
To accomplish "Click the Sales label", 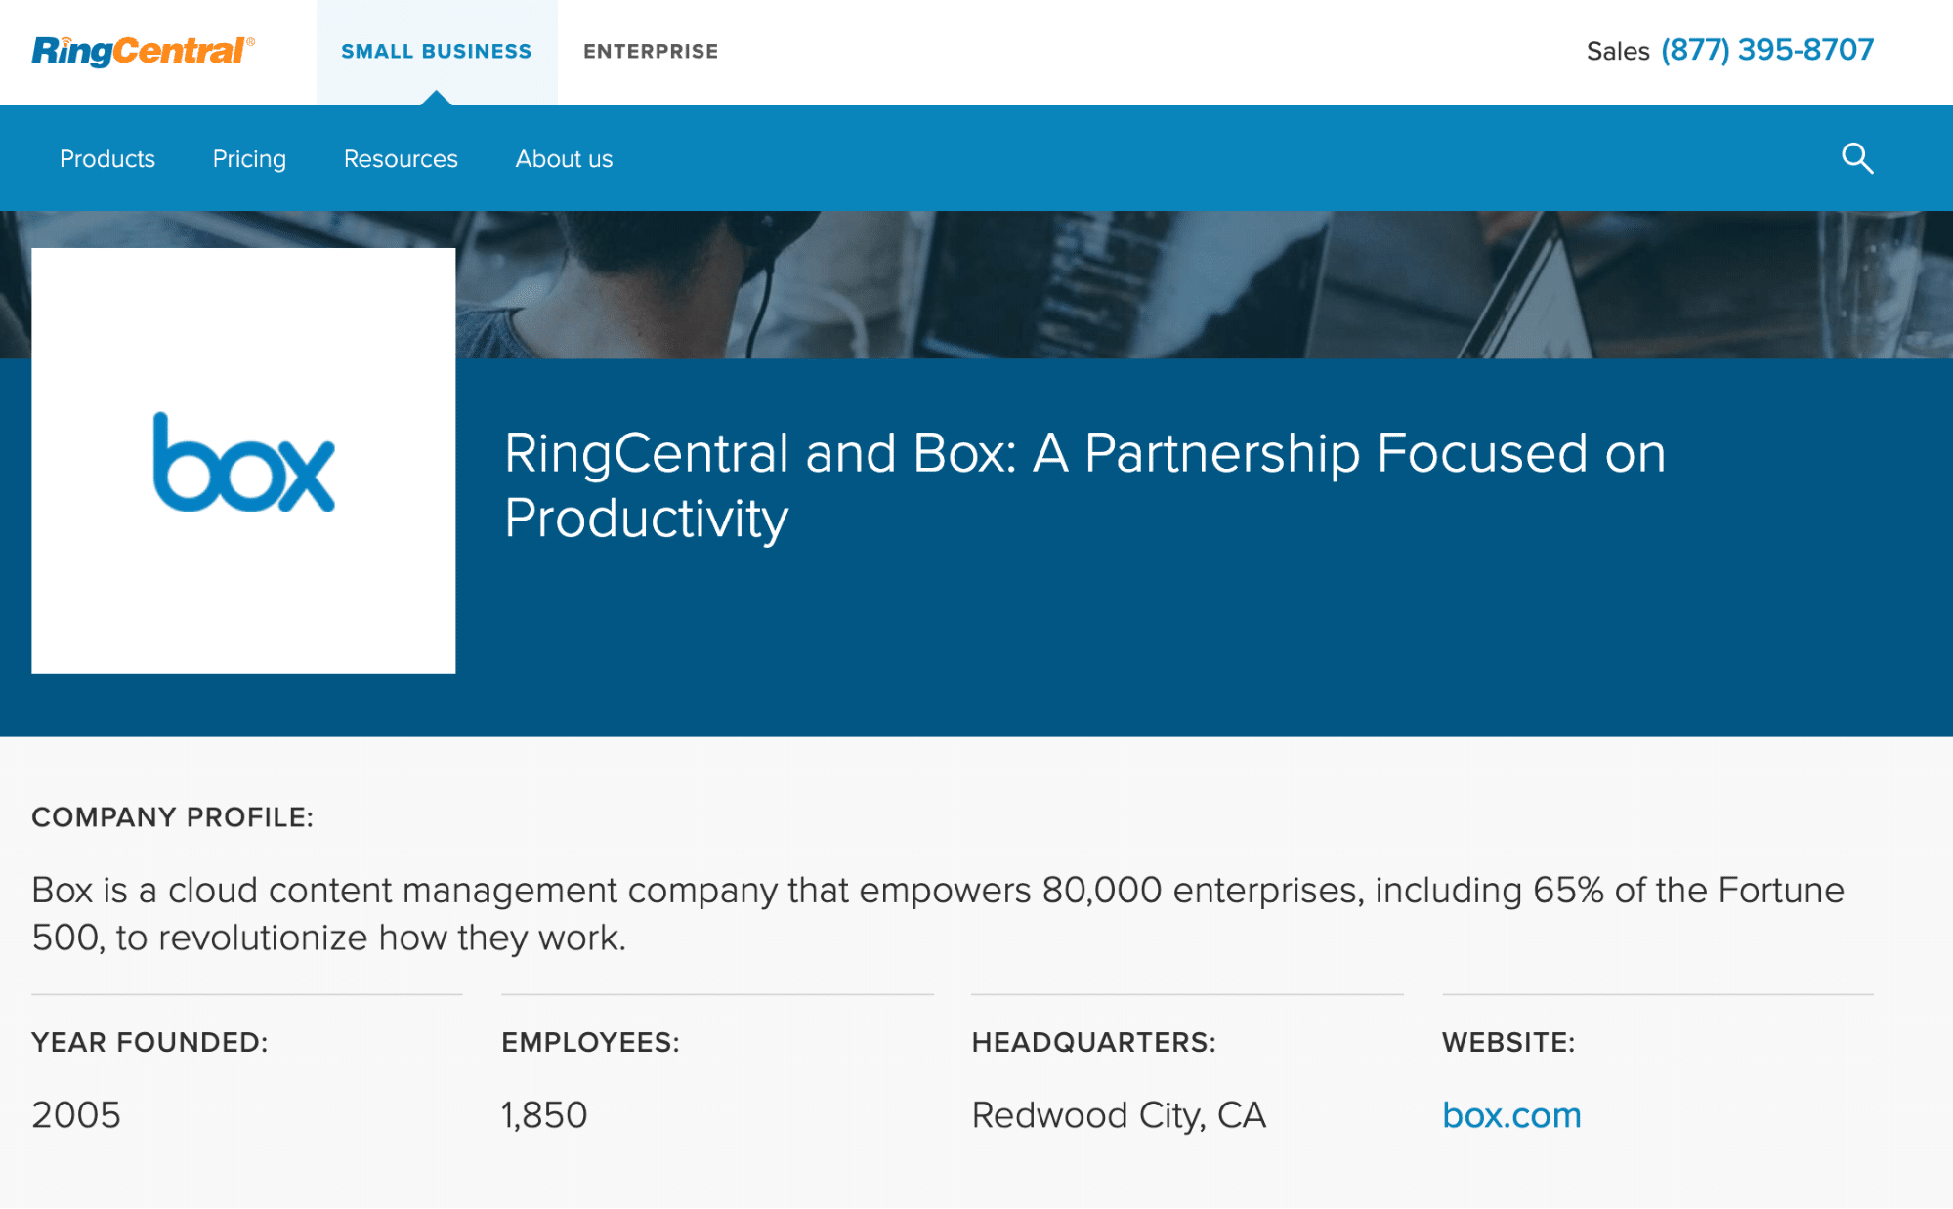I will (x=1618, y=52).
